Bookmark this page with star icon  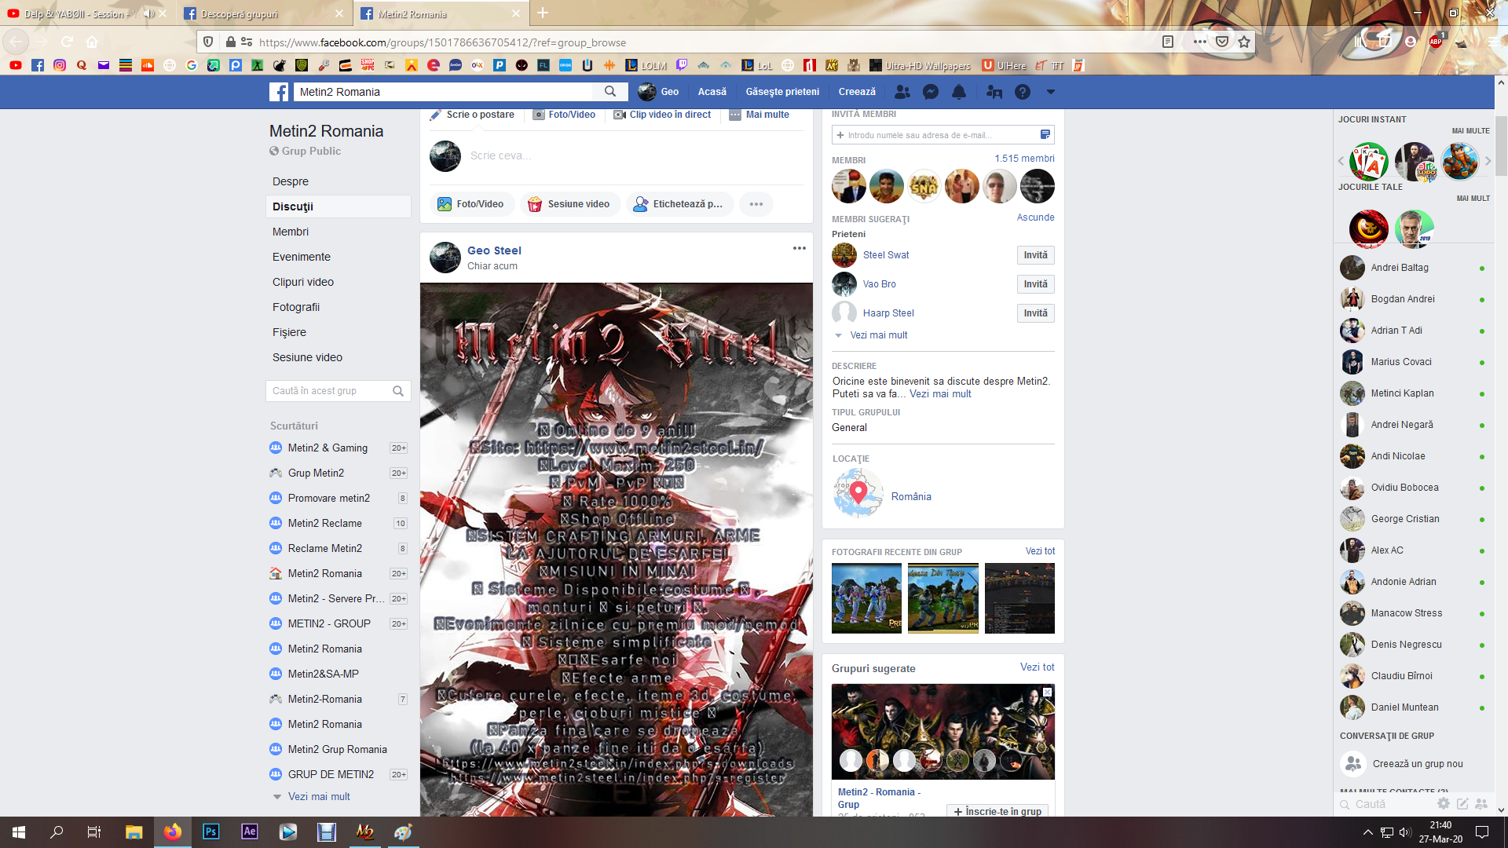pyautogui.click(x=1244, y=42)
